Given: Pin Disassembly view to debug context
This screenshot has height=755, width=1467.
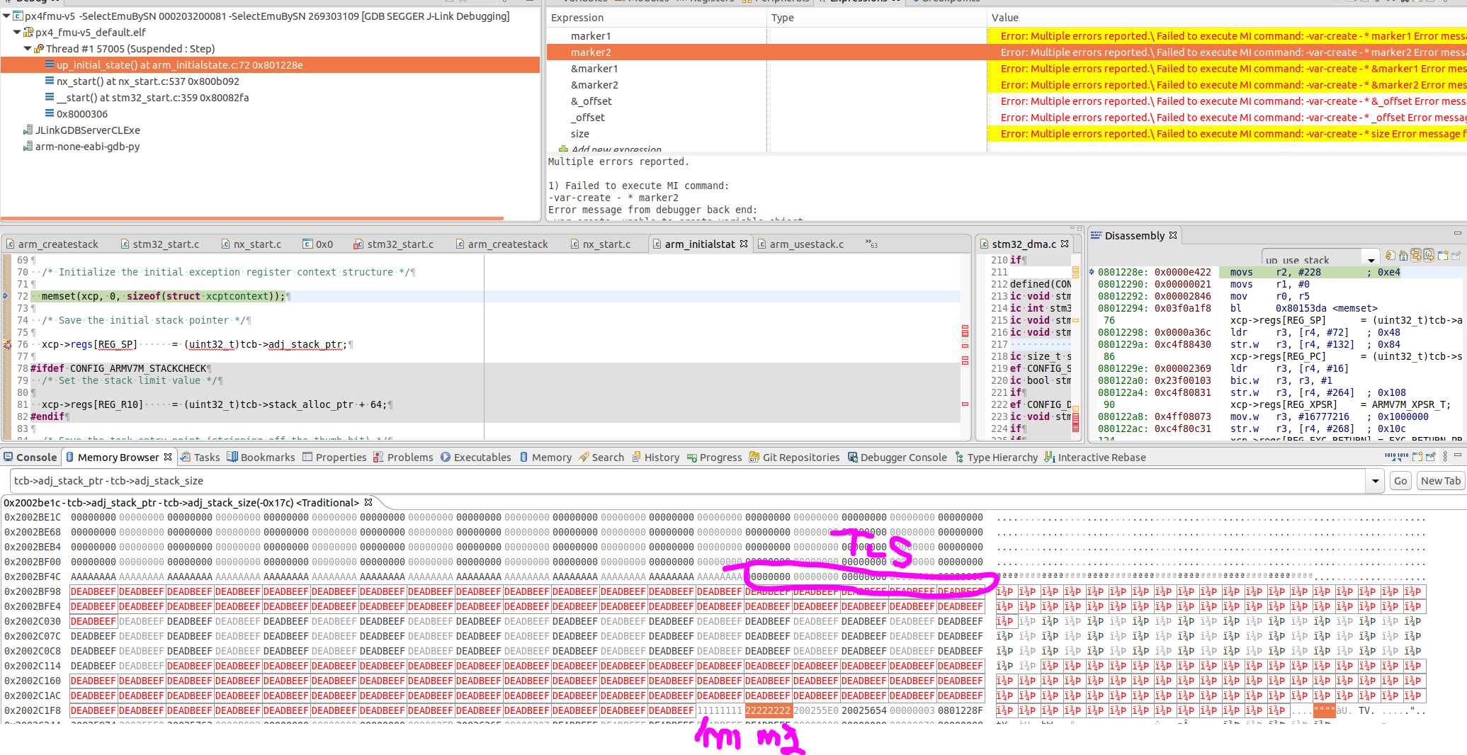Looking at the screenshot, I should click(x=1456, y=256).
